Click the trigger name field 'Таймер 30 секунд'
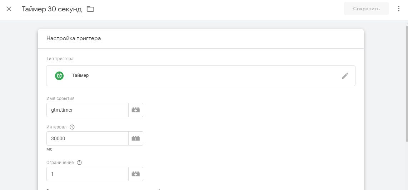 click(x=52, y=9)
